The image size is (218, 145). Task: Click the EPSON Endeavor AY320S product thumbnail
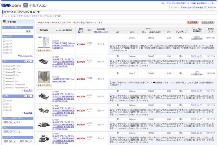coord(44,77)
